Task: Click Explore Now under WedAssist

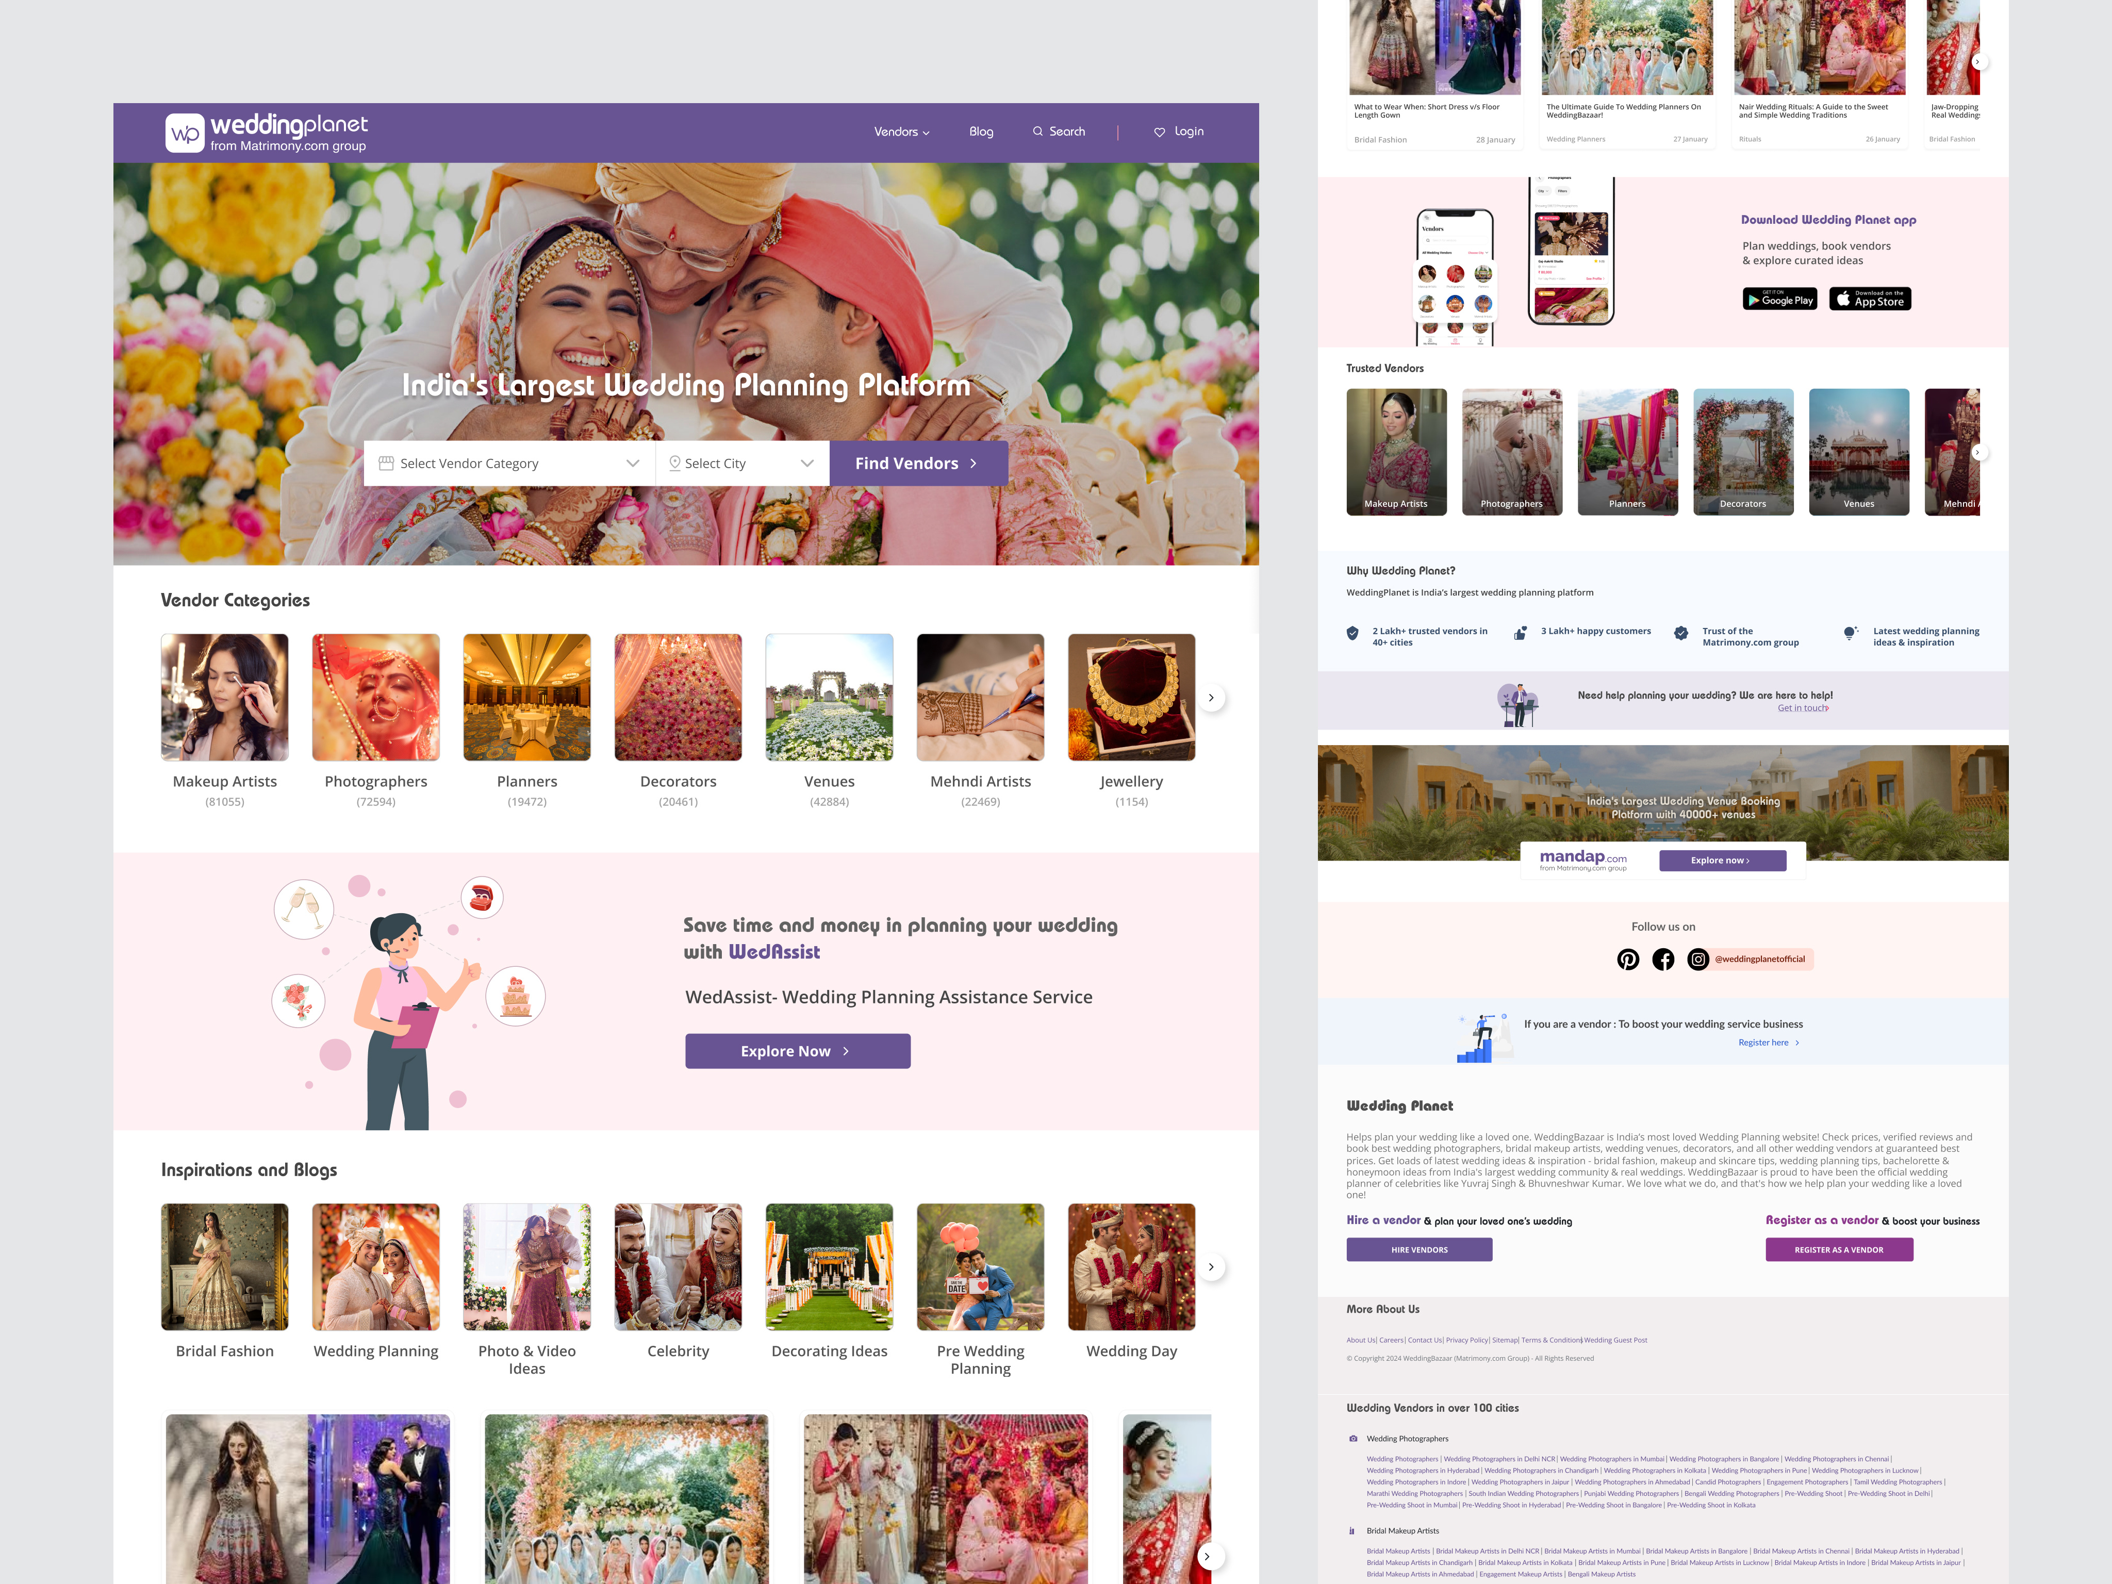Action: coord(797,1050)
